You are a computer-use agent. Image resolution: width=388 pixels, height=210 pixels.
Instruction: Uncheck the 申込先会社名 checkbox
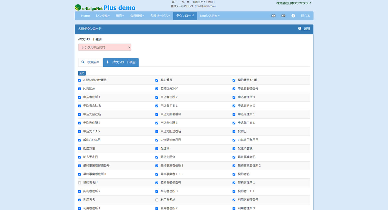[x=80, y=115]
